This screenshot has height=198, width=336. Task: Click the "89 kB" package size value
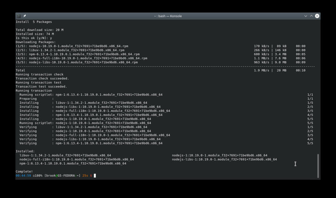point(282,46)
